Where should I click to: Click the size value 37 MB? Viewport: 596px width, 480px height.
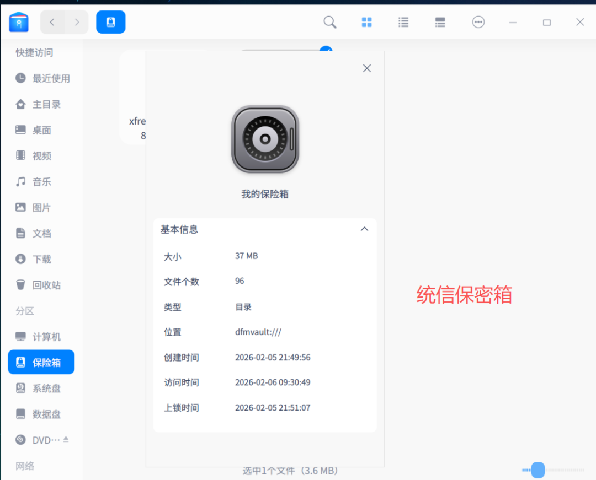[246, 256]
